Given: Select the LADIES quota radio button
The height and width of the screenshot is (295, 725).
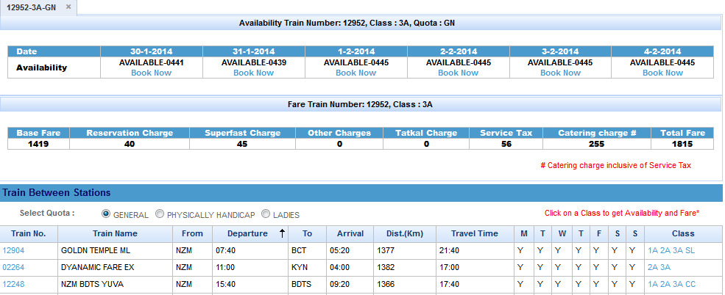Looking at the screenshot, I should point(266,214).
